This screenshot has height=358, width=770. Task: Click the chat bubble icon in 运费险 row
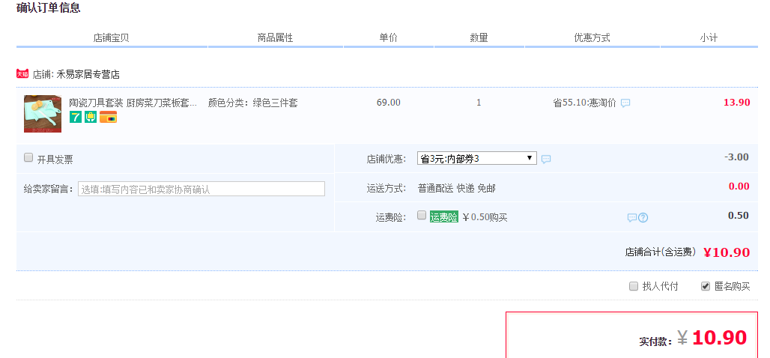(x=632, y=217)
